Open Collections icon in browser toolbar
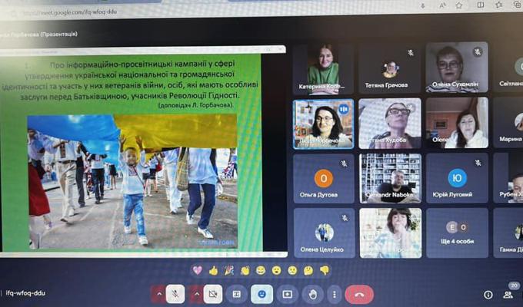Screen dimensions: 523x307 pos(518,5)
